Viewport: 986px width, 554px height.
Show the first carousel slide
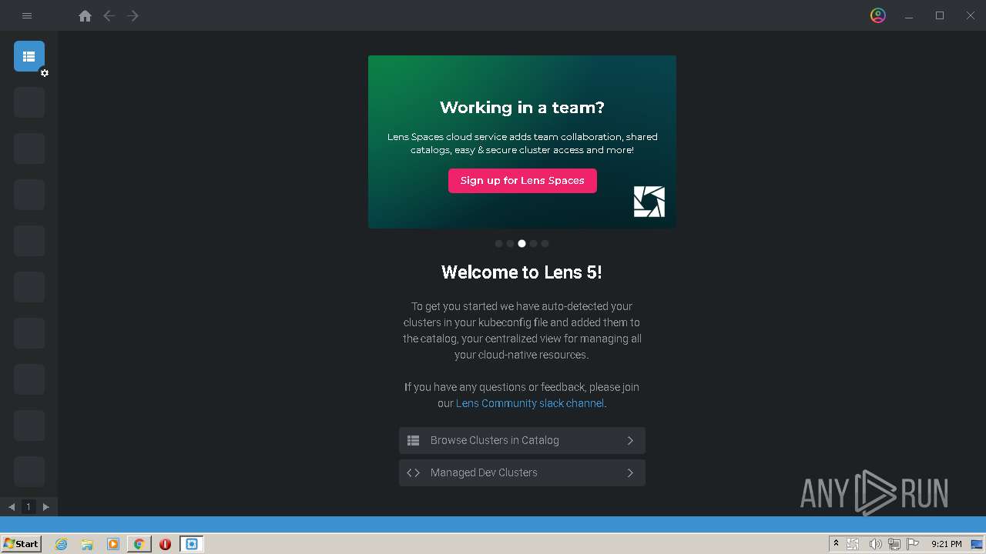point(498,243)
